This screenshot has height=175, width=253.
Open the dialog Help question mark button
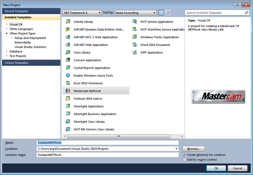pos(237,5)
